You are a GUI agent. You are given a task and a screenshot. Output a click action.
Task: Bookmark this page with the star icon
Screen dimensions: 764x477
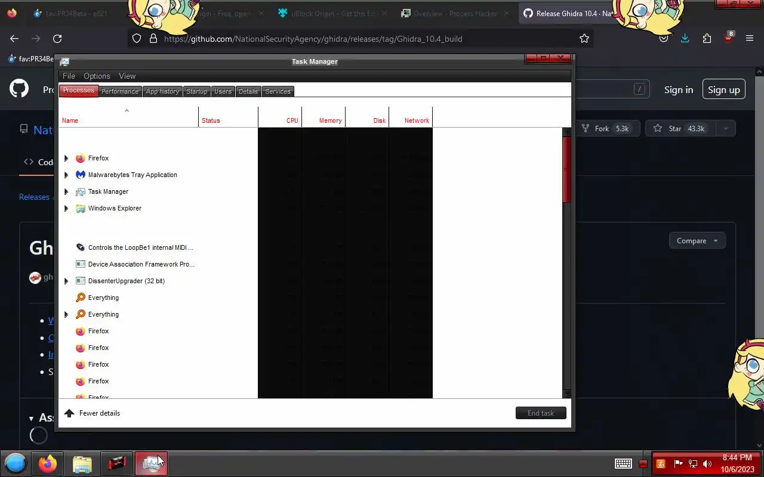584,38
